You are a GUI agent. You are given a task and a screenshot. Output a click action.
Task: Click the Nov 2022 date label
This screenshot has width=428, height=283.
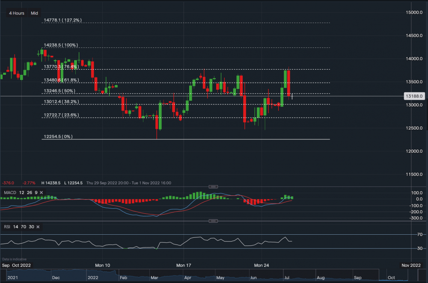411,265
